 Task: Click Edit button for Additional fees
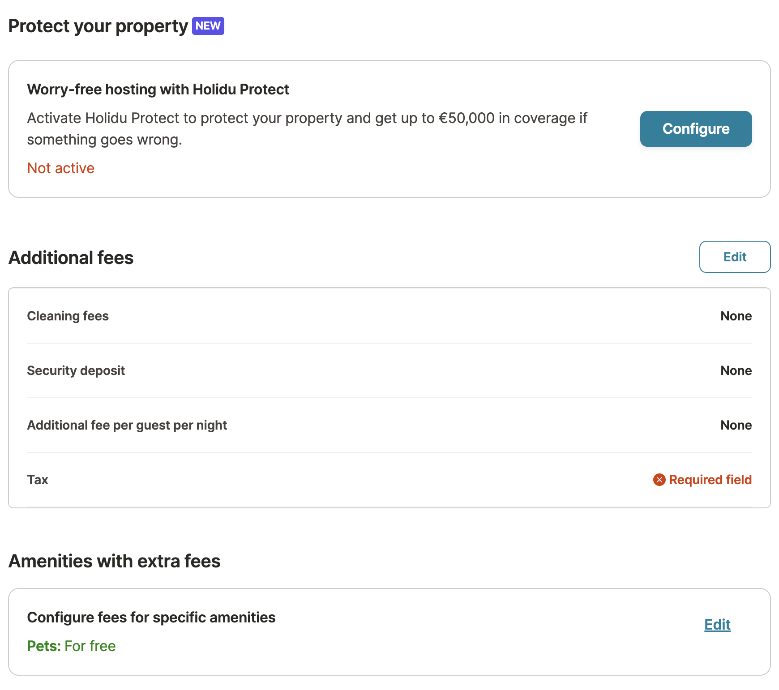click(x=735, y=257)
